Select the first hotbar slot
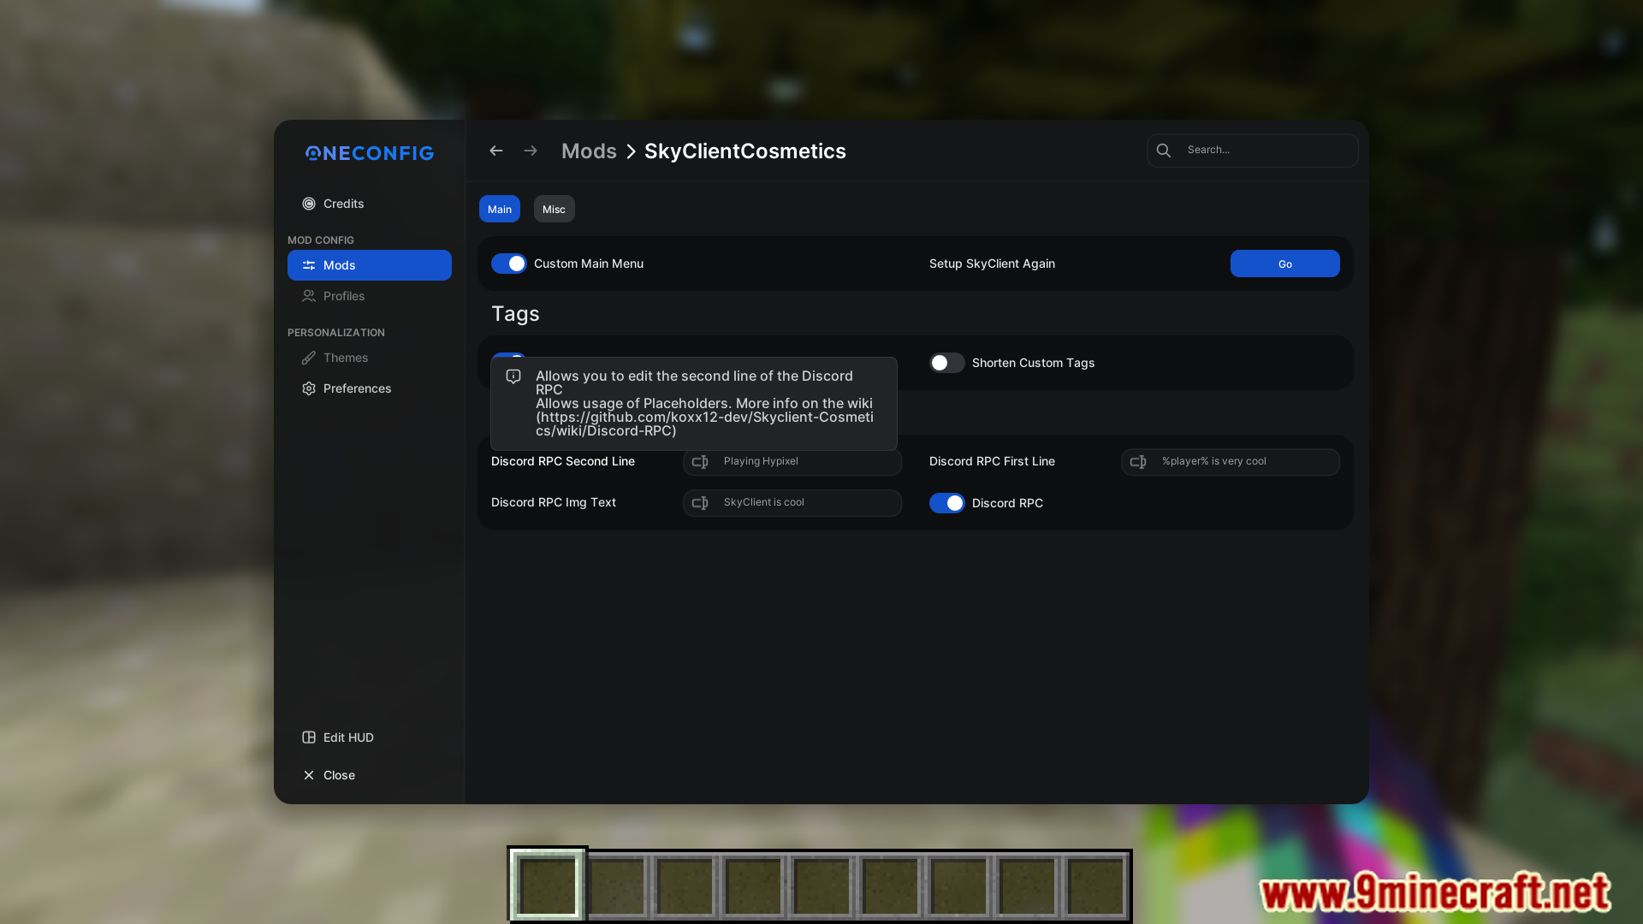 (x=548, y=886)
